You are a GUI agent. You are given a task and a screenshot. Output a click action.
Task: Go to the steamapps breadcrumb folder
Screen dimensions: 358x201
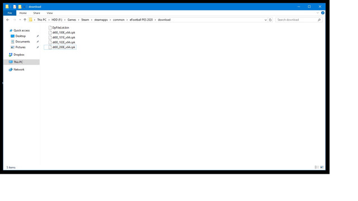101,20
